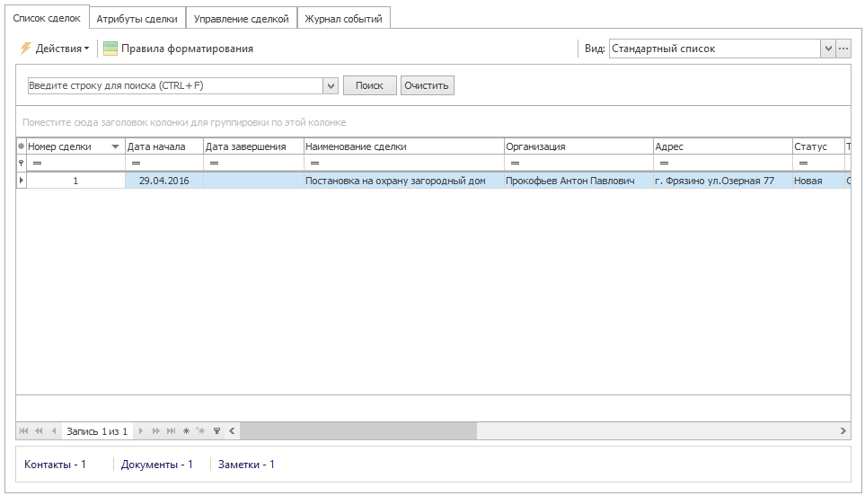Open the Контакты - 1 link
This screenshot has width=865, height=496.
pos(55,465)
